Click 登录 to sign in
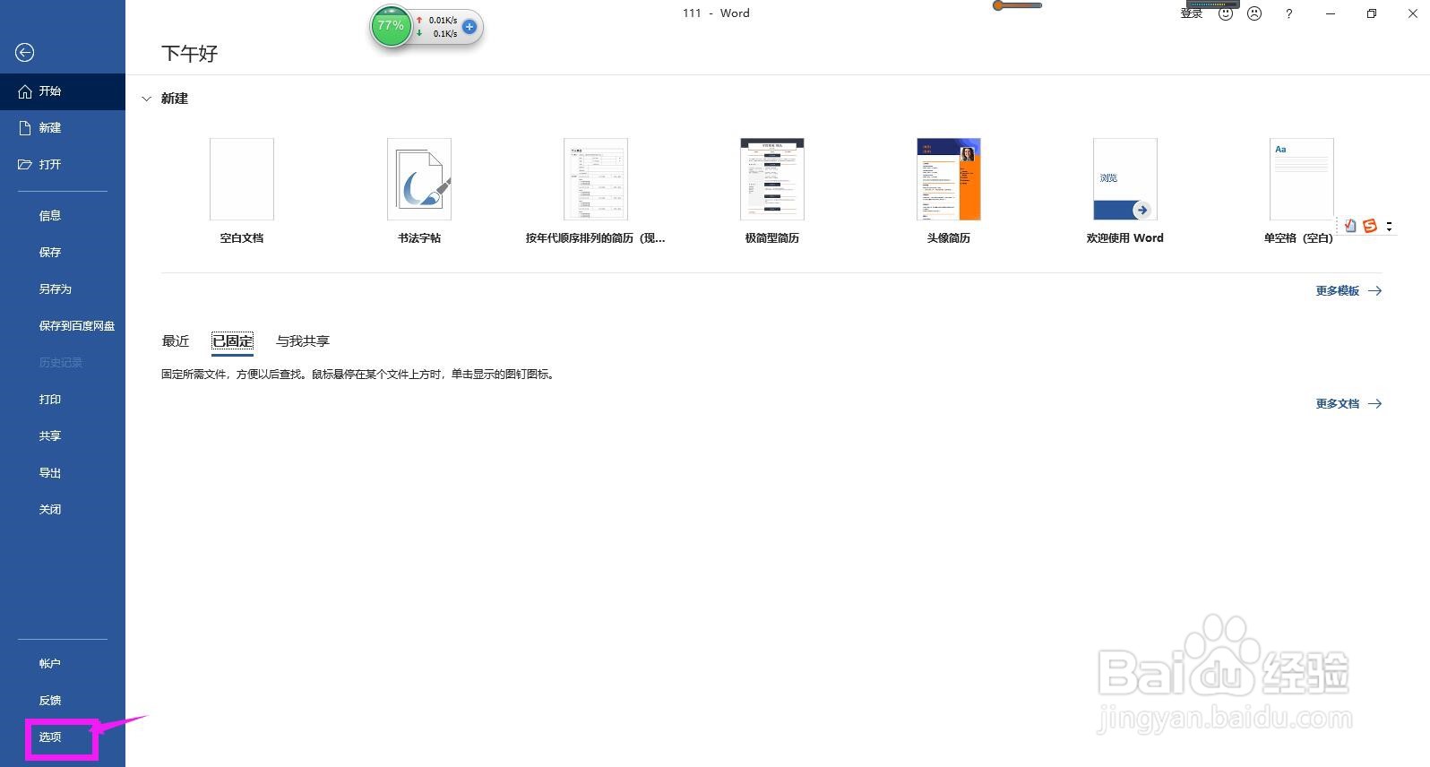The image size is (1430, 767). pyautogui.click(x=1192, y=13)
